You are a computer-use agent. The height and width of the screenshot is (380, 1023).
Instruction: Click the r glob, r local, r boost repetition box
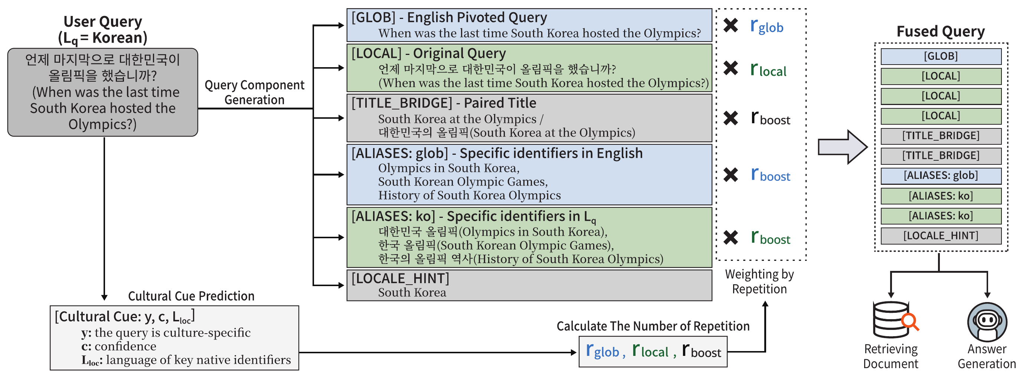click(653, 352)
